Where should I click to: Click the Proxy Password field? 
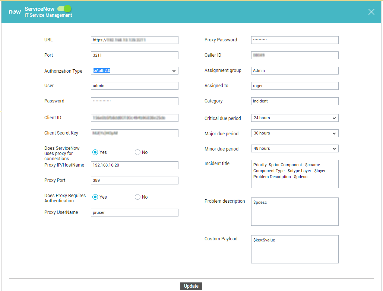(295, 40)
